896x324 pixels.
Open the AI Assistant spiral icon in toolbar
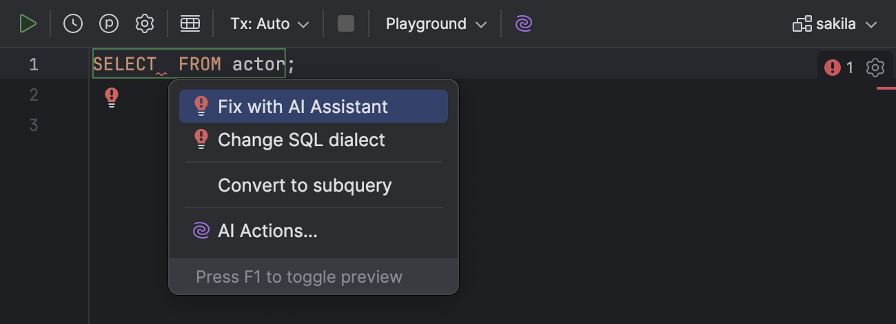(x=524, y=24)
